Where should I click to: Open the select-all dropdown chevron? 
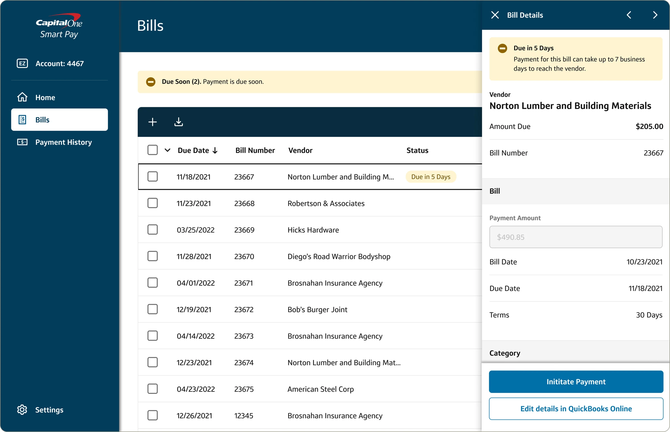(167, 150)
